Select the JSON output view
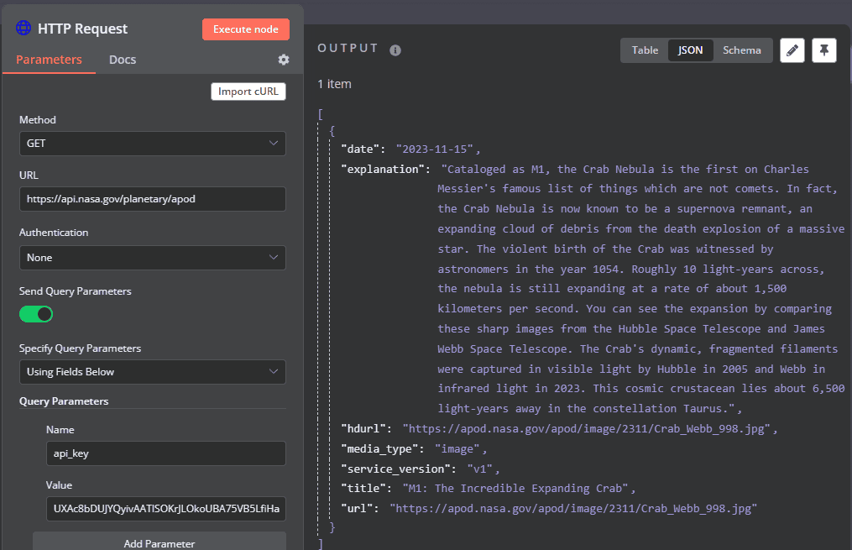The image size is (852, 550). pyautogui.click(x=690, y=50)
